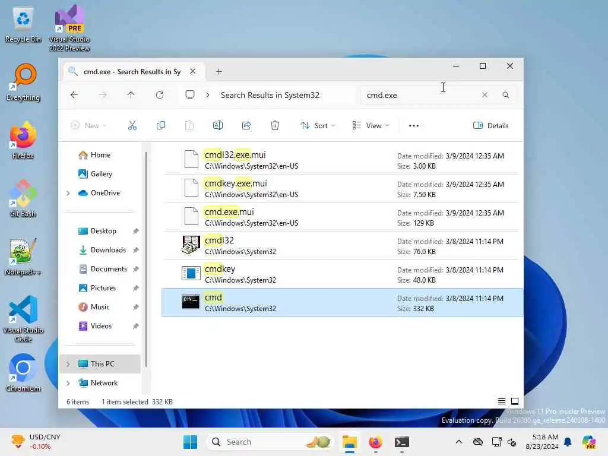Click Terminal icon in taskbar

402,442
